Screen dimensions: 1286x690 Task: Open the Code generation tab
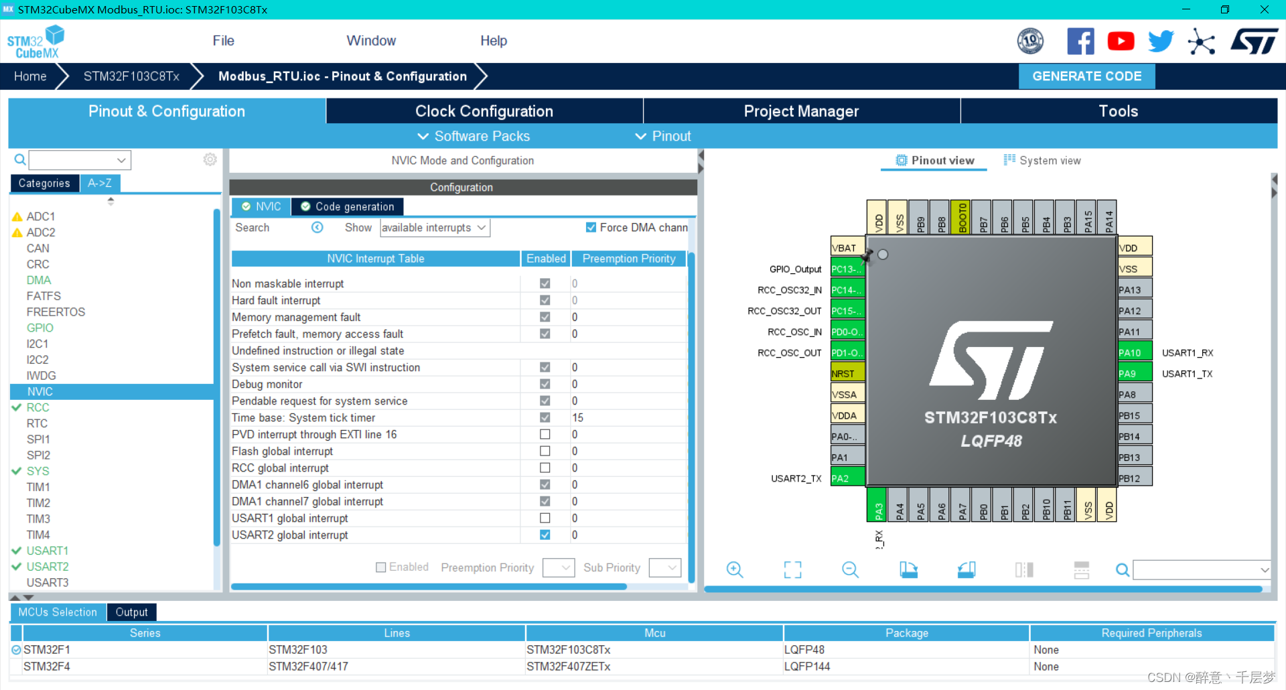[x=348, y=206]
